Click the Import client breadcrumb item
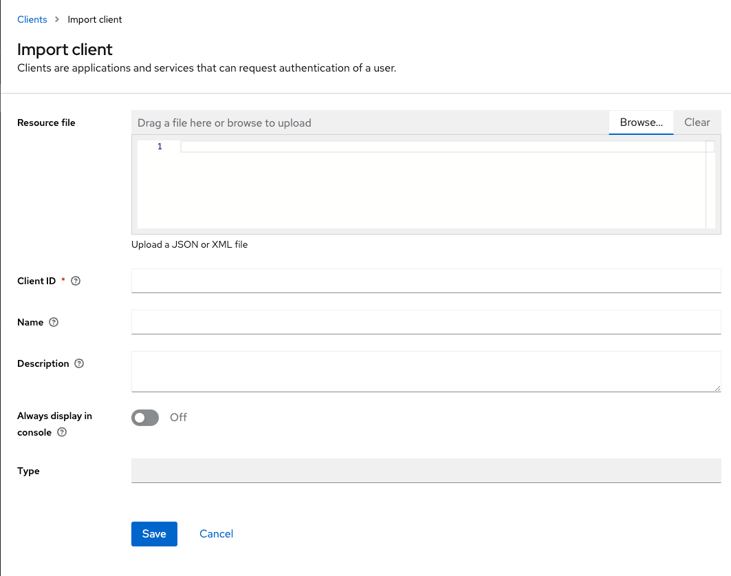 click(95, 19)
